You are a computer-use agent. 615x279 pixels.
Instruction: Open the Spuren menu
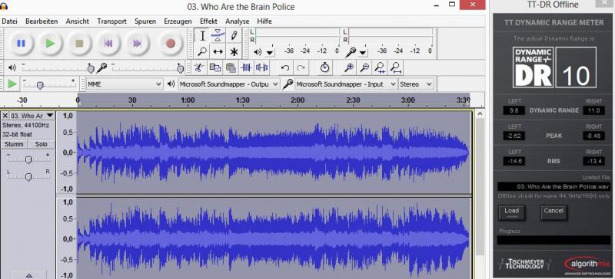pyautogui.click(x=145, y=21)
